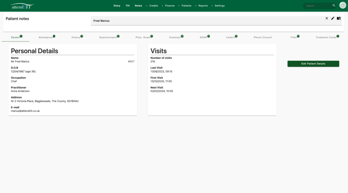
Task: Click the count badge on Treatment Cards
Action: [x=338, y=36]
